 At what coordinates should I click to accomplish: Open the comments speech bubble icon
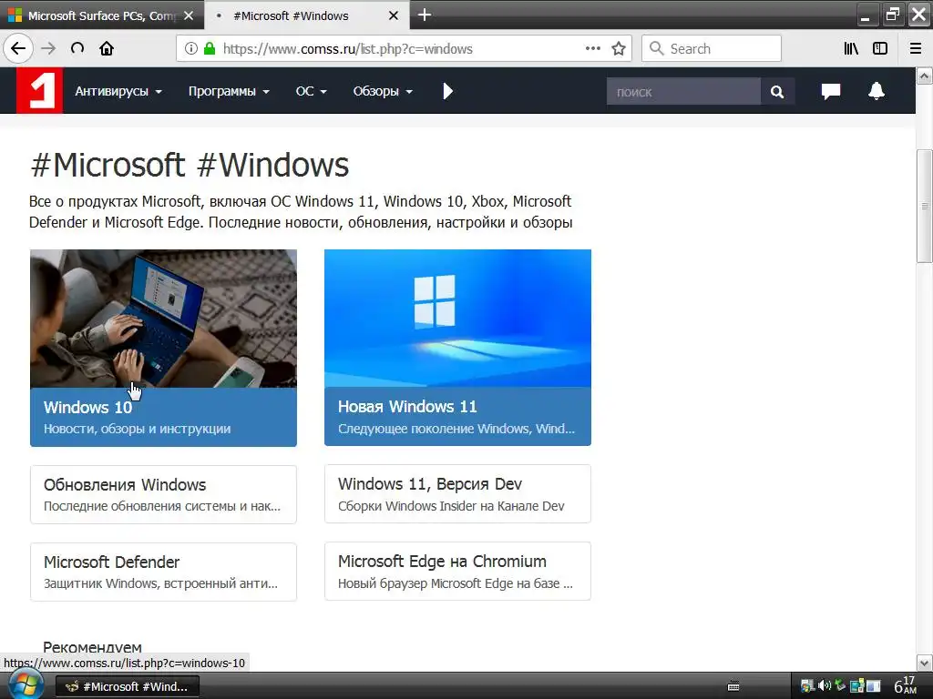pos(831,91)
